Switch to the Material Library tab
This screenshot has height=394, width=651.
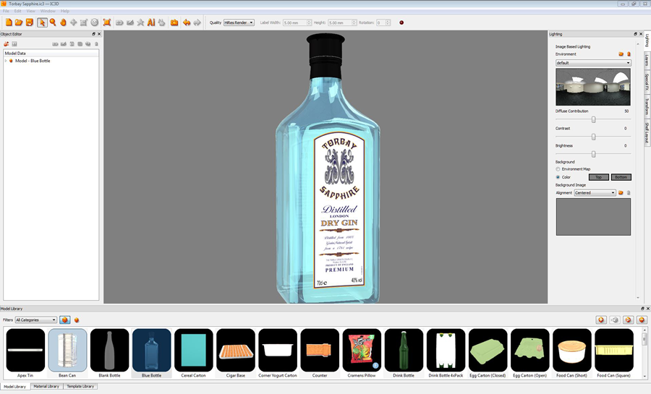(x=46, y=386)
